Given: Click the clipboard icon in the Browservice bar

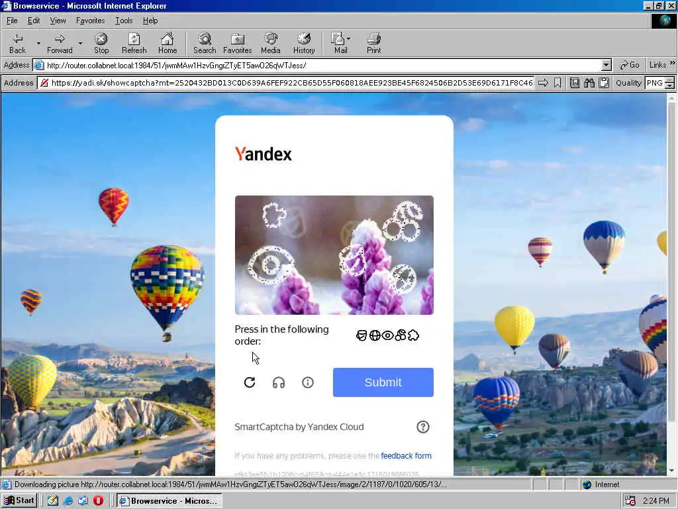Looking at the screenshot, I should click(604, 83).
